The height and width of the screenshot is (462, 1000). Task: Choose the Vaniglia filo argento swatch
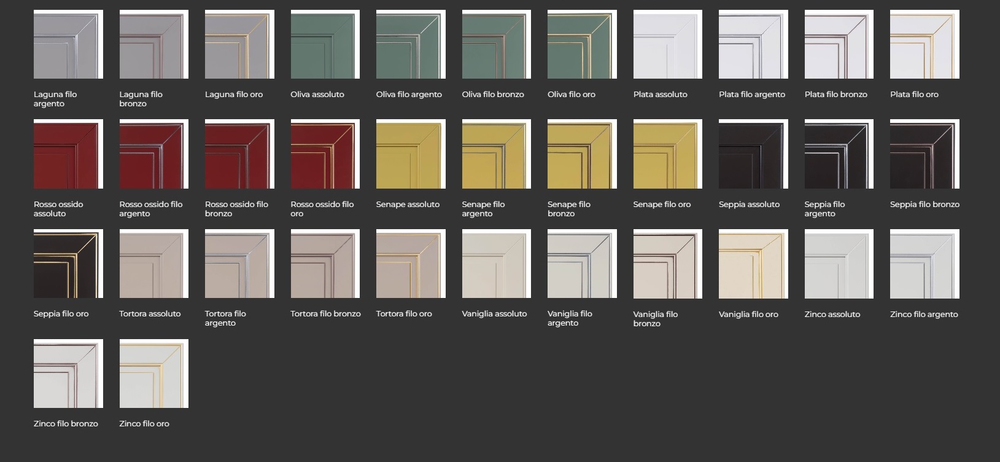point(582,264)
